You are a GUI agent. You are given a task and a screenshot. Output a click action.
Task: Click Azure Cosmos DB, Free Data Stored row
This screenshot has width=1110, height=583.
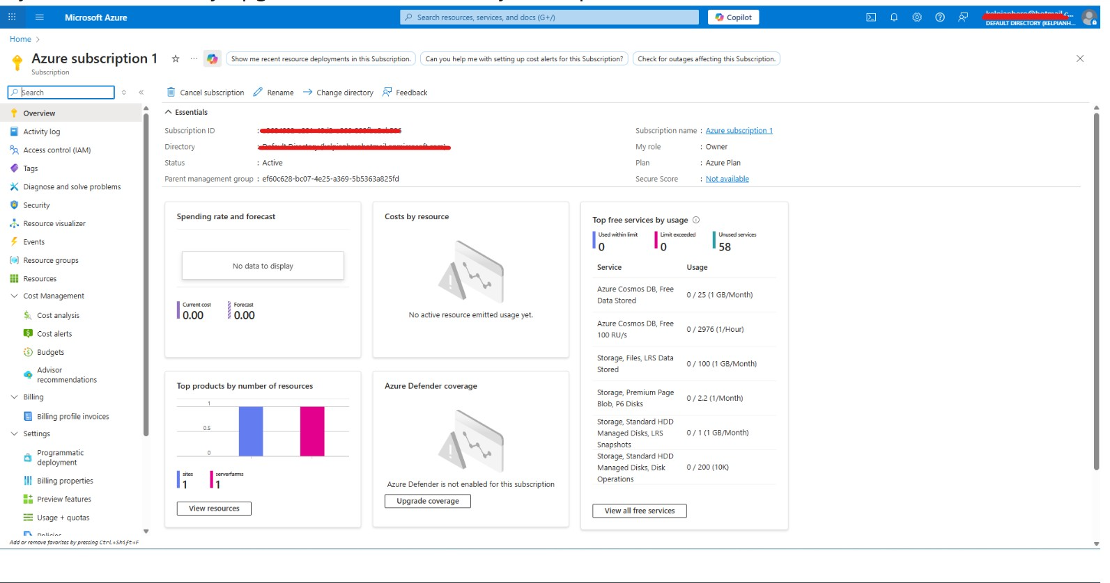(x=686, y=295)
